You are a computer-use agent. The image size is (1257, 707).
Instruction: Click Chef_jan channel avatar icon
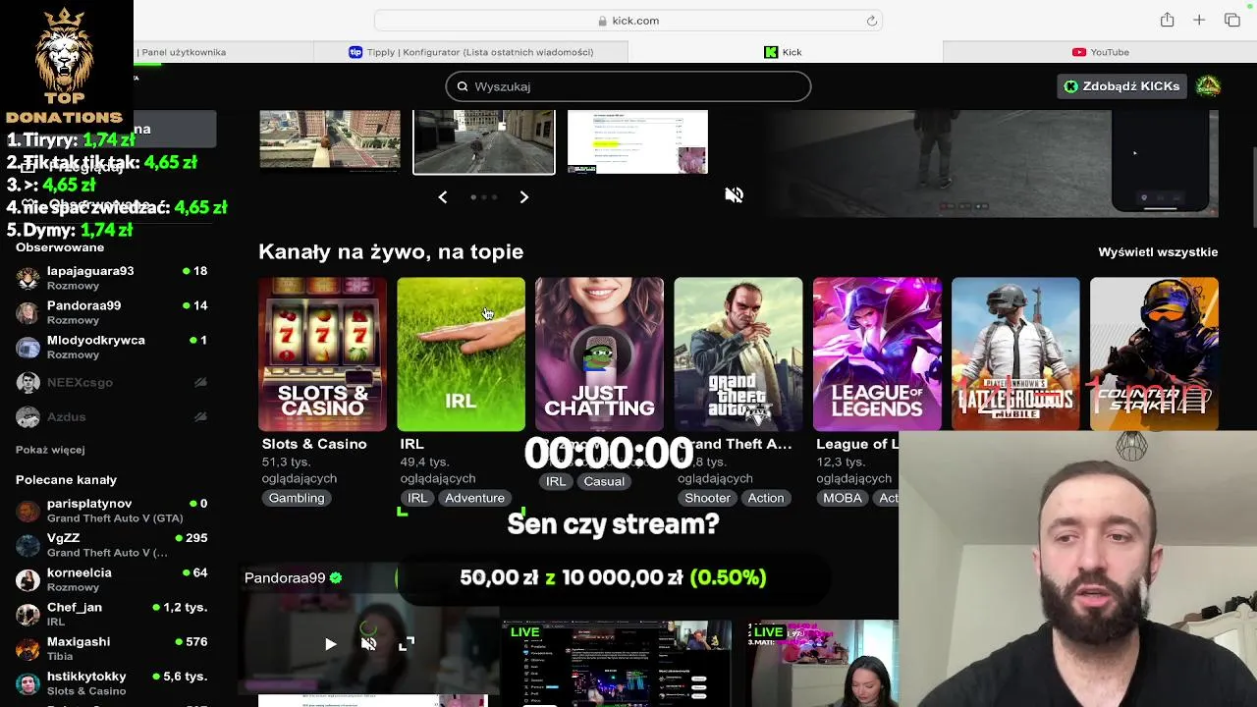(28, 614)
